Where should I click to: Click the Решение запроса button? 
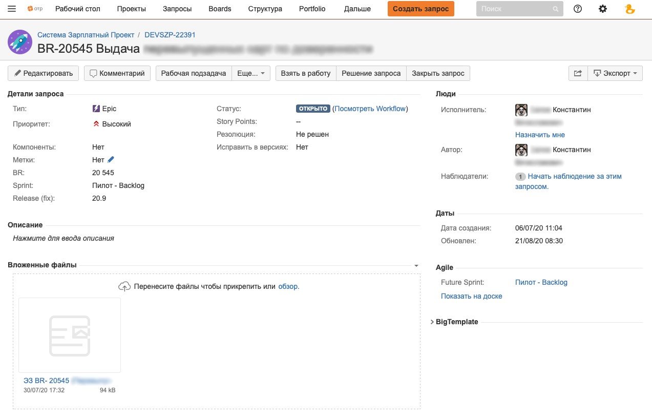(x=371, y=73)
